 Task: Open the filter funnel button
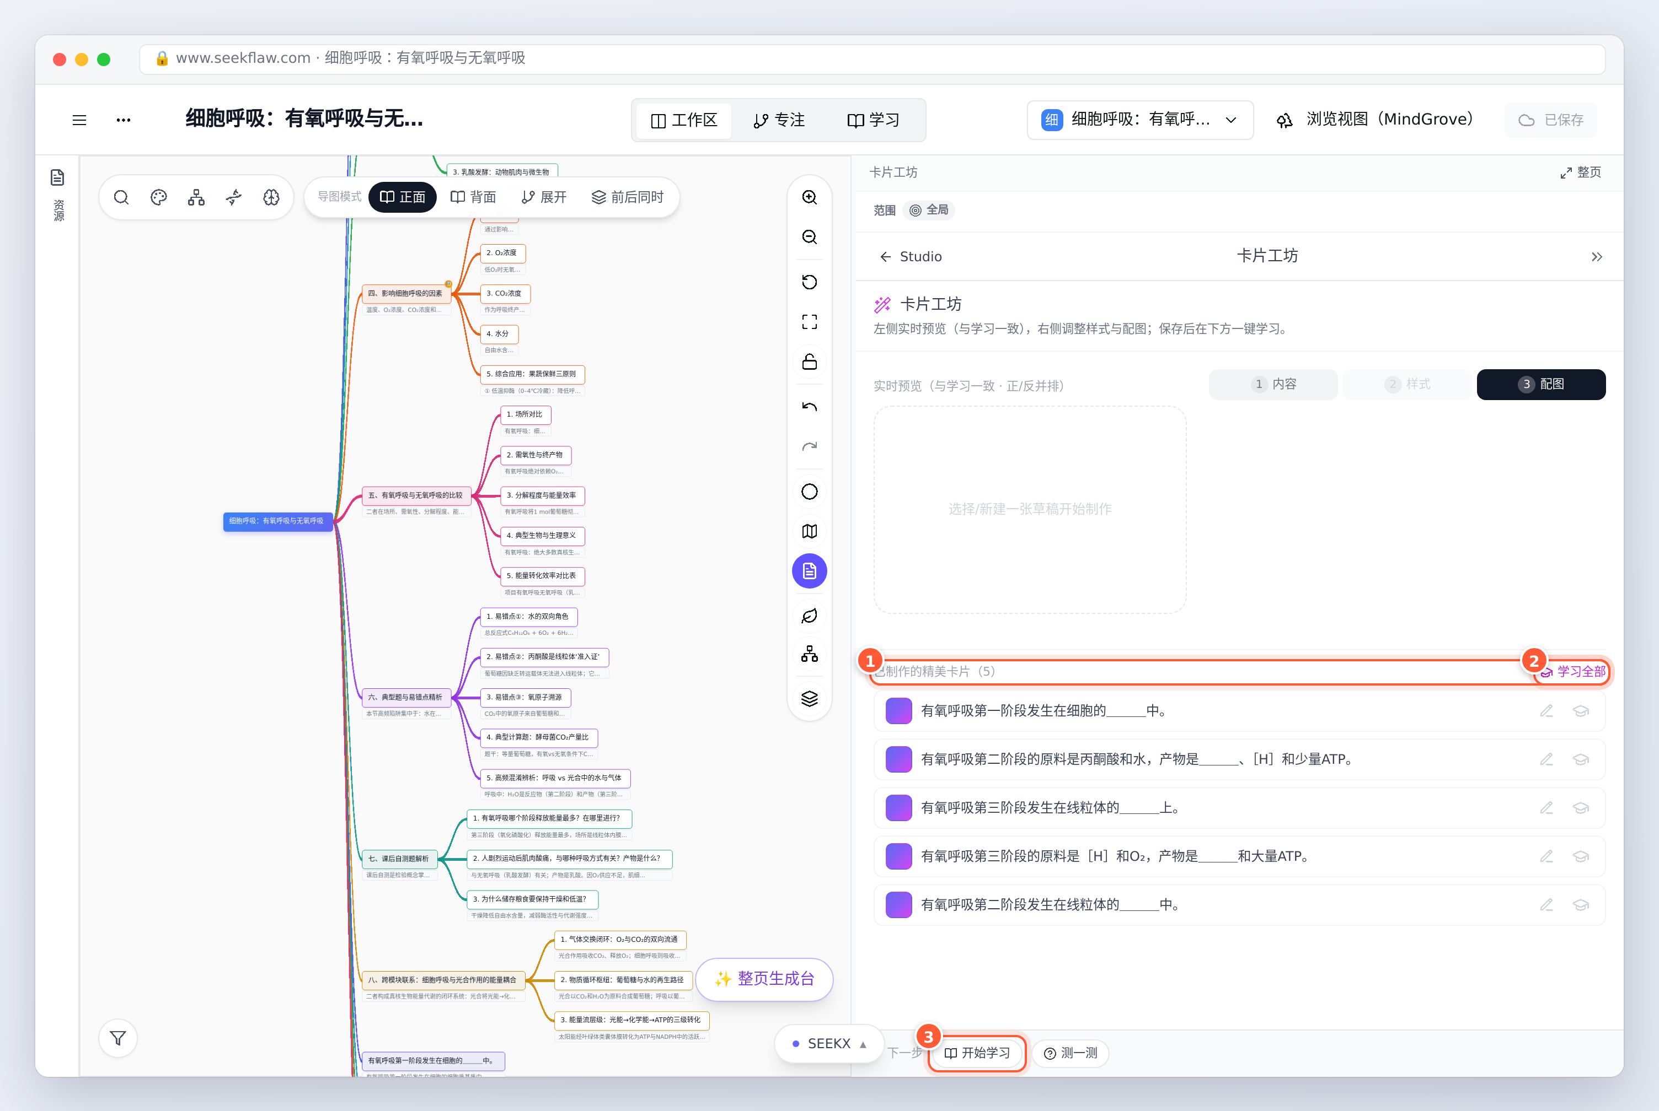click(119, 1038)
